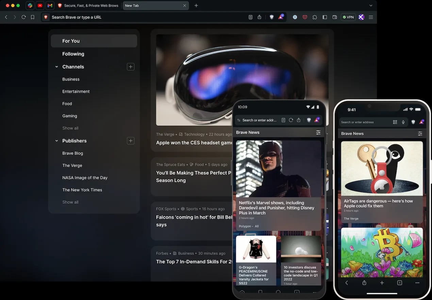Click the VPN button

click(x=348, y=17)
